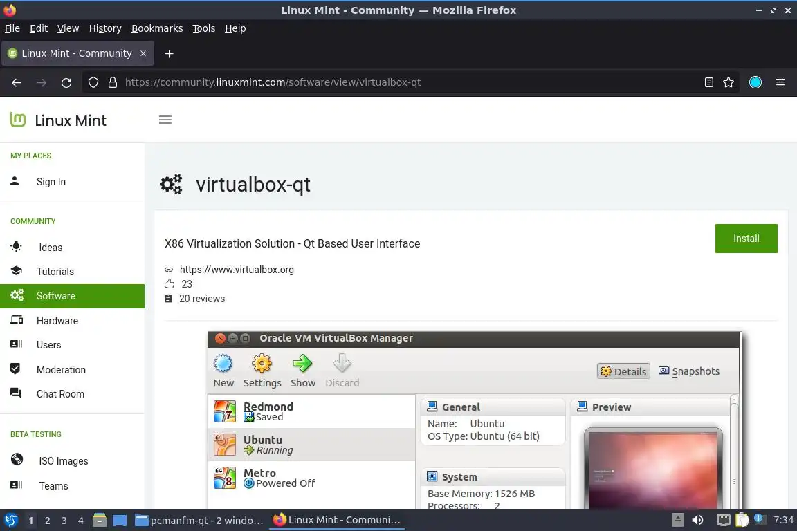Viewport: 797px width, 531px height.
Task: Click the VirtualBox Manager screenshot image
Action: pyautogui.click(x=474, y=420)
